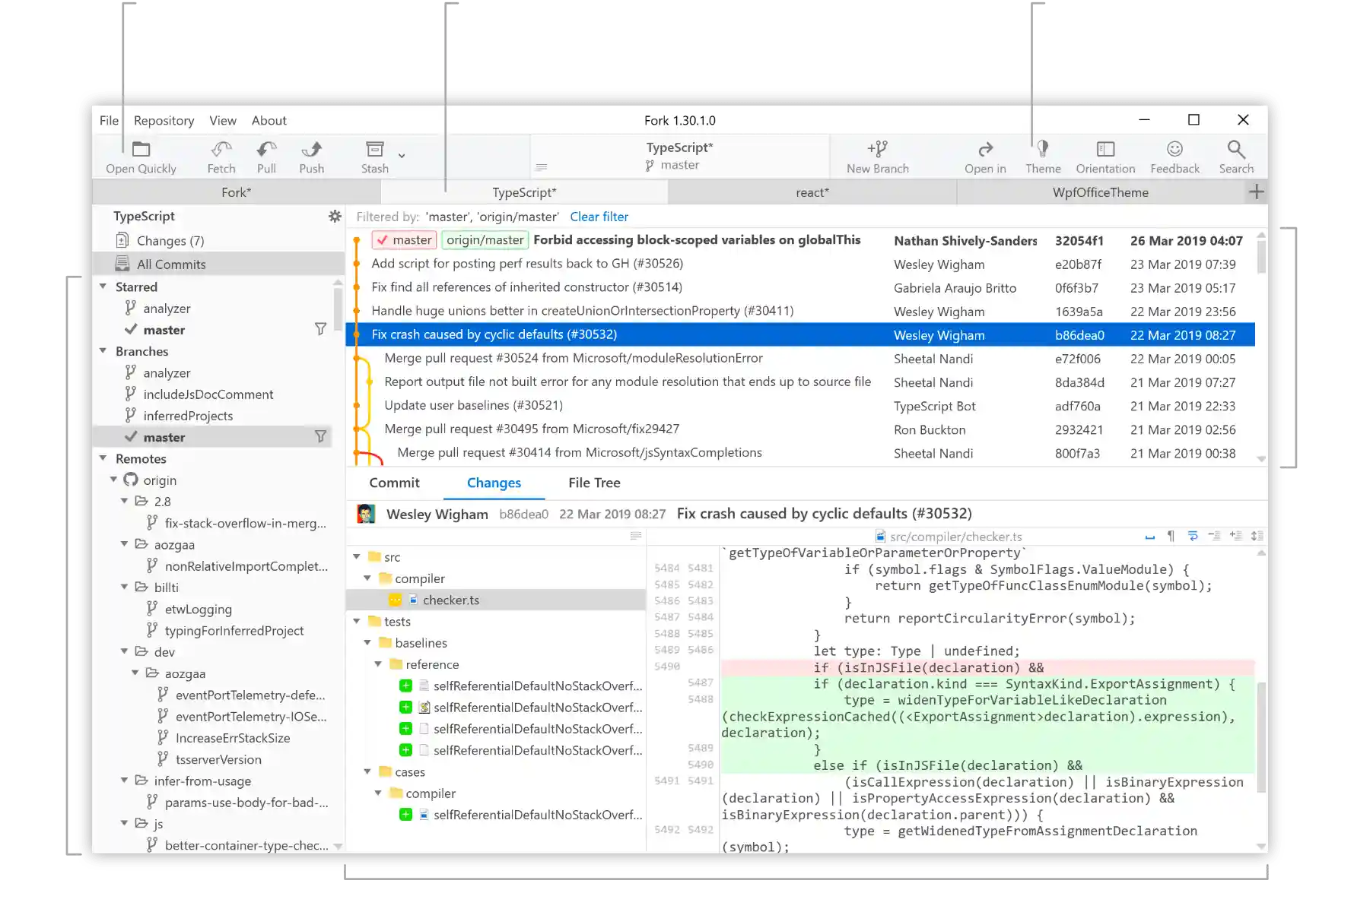Screen dimensions: 1354x912
Task: Toggle filter on starred master branch
Action: [320, 329]
